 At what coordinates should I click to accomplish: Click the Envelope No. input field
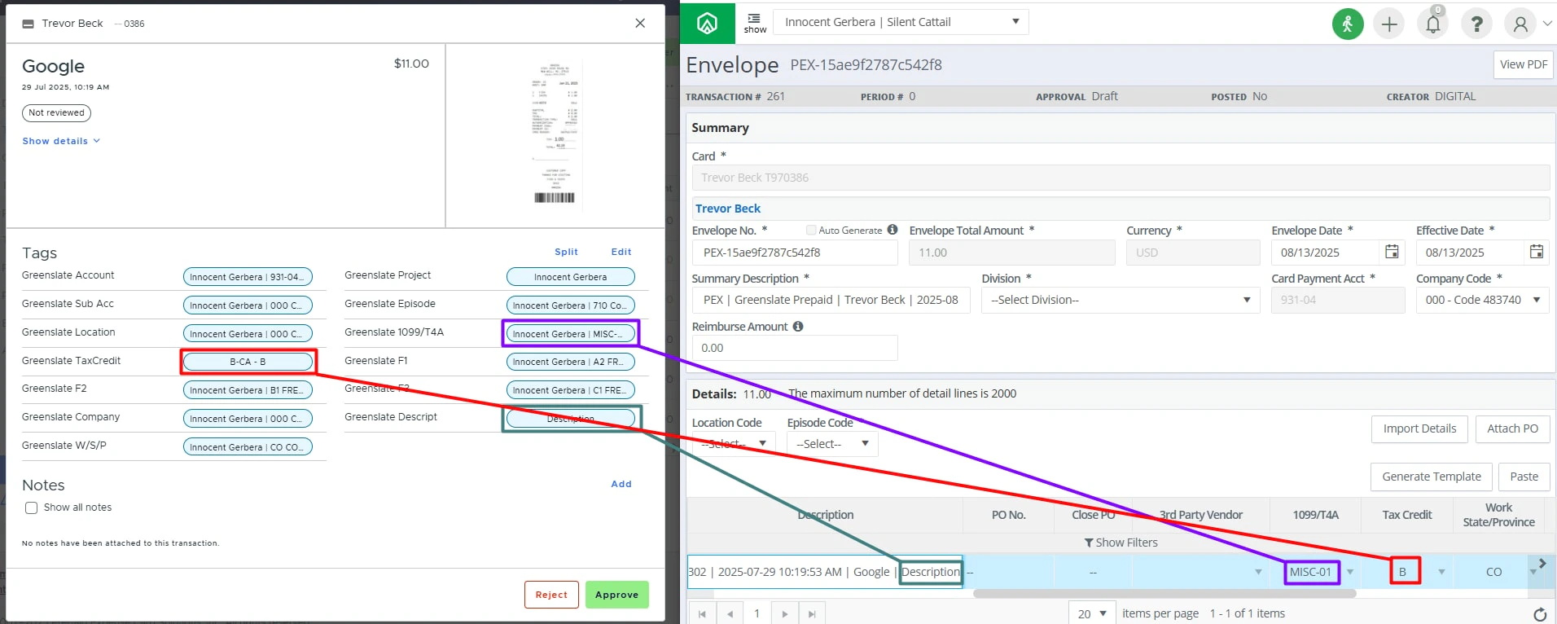point(795,253)
